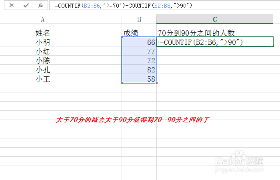Click the score cell 82

(x=139, y=69)
